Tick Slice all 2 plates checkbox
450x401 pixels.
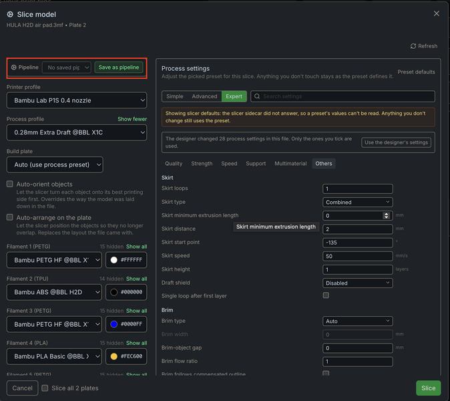click(x=45, y=388)
